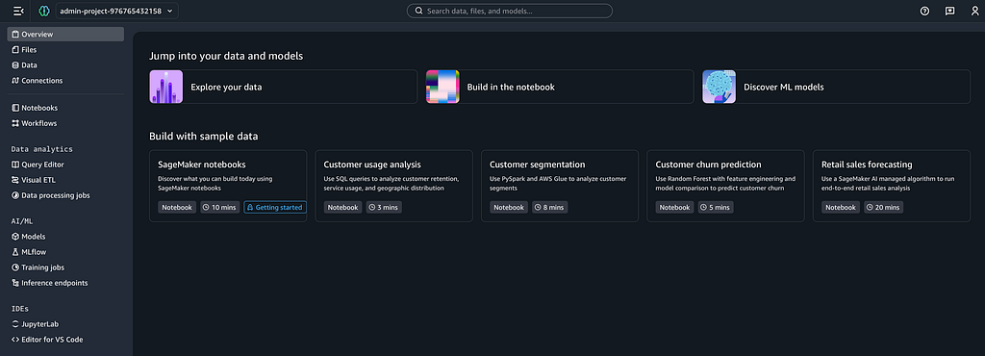Click the Jump into your data and models heading
The image size is (985, 356).
click(x=226, y=56)
